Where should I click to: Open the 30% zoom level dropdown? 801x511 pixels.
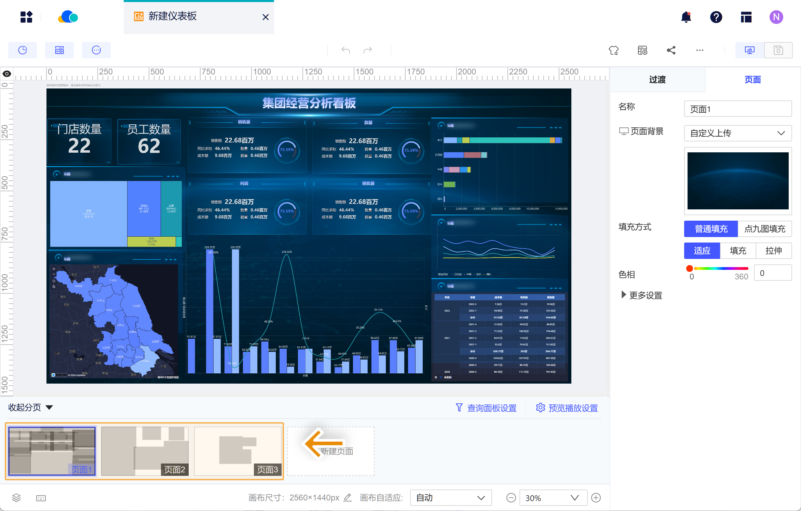coord(553,498)
